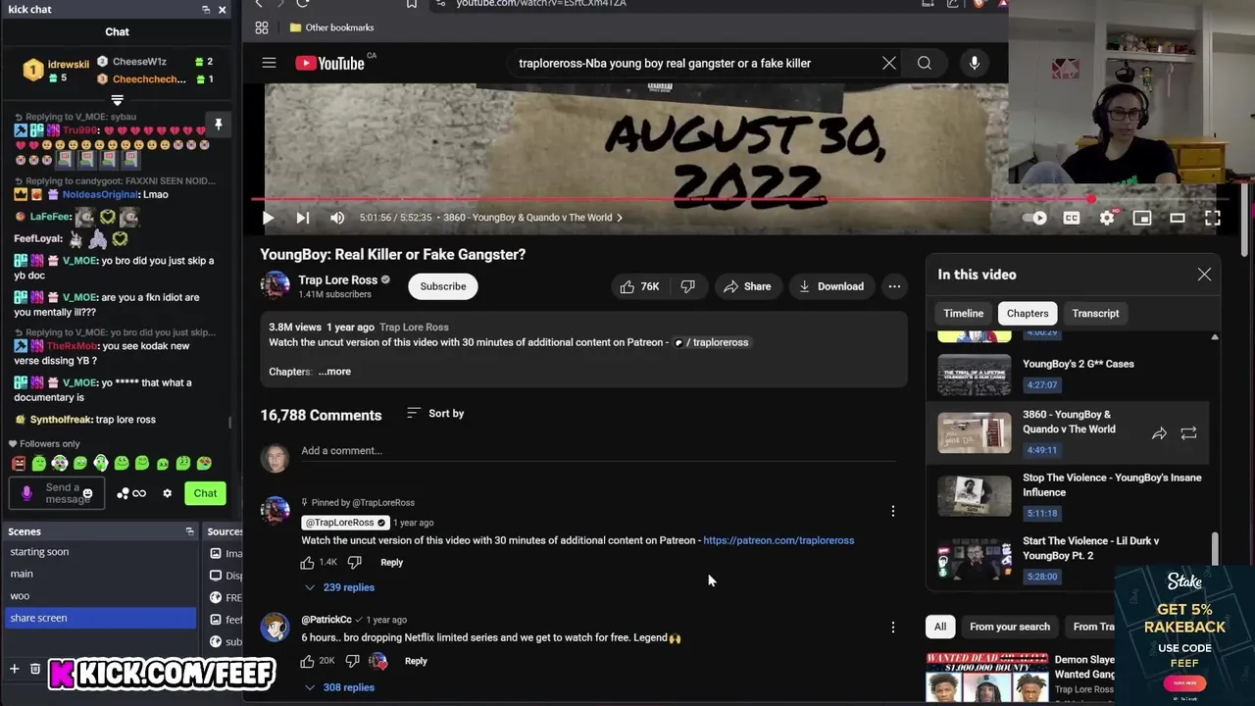Switch to miniplayer mode
Screen dimensions: 1255x706
pyautogui.click(x=1142, y=218)
